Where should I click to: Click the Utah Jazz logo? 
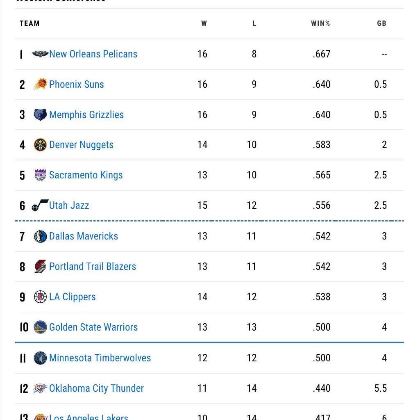coord(40,205)
